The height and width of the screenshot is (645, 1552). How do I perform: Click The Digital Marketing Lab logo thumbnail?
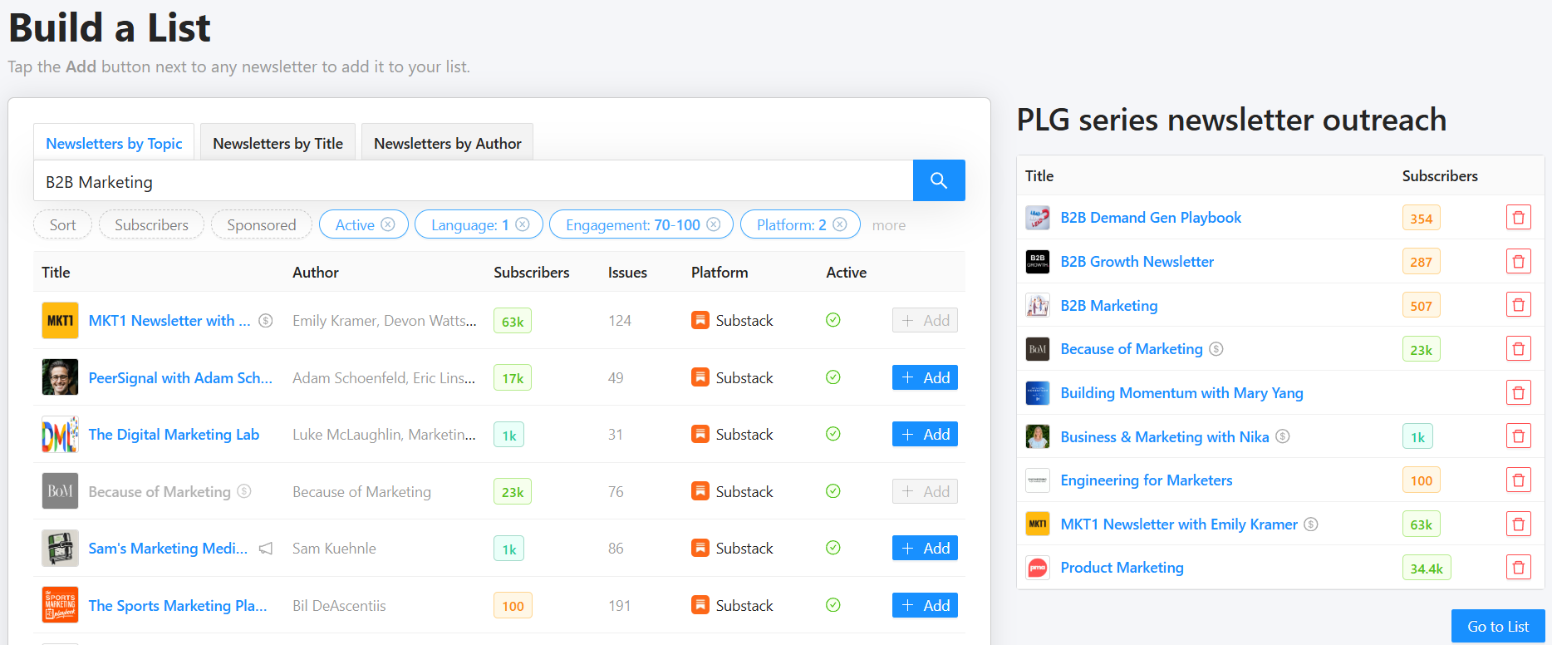pyautogui.click(x=60, y=435)
